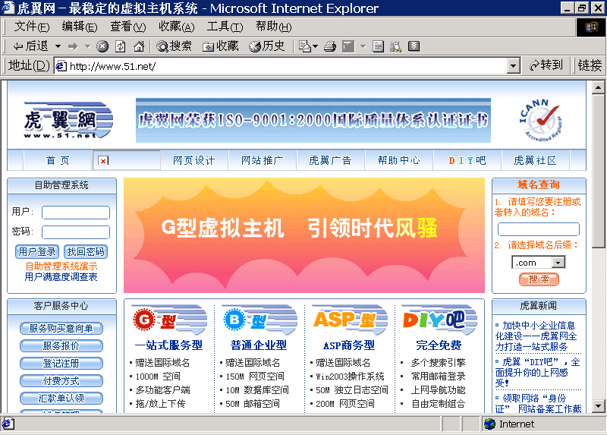
Task: Open the 自助管理系统演示 link
Action: pos(61,266)
